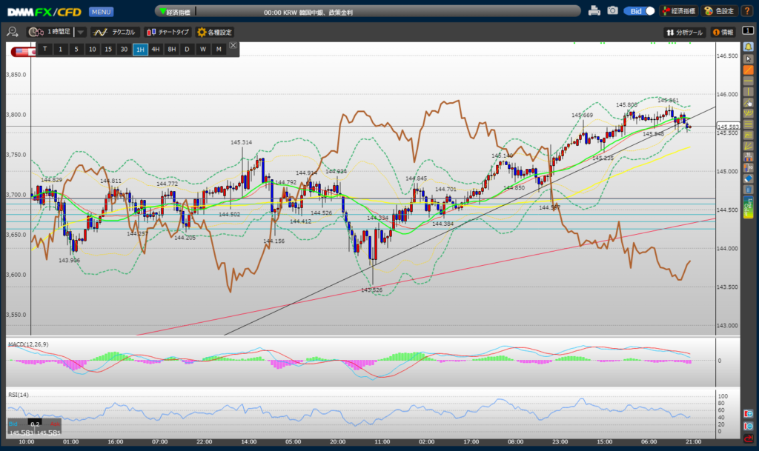Select the horizontal line drawing tool
The image size is (759, 451).
[x=749, y=80]
